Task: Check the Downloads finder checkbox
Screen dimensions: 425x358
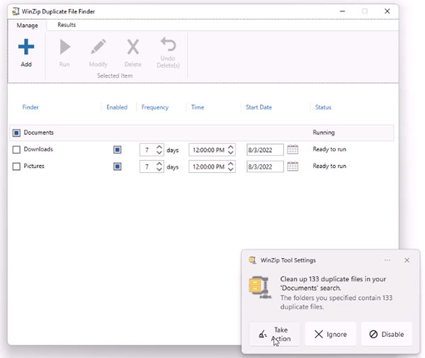Action: (x=16, y=150)
